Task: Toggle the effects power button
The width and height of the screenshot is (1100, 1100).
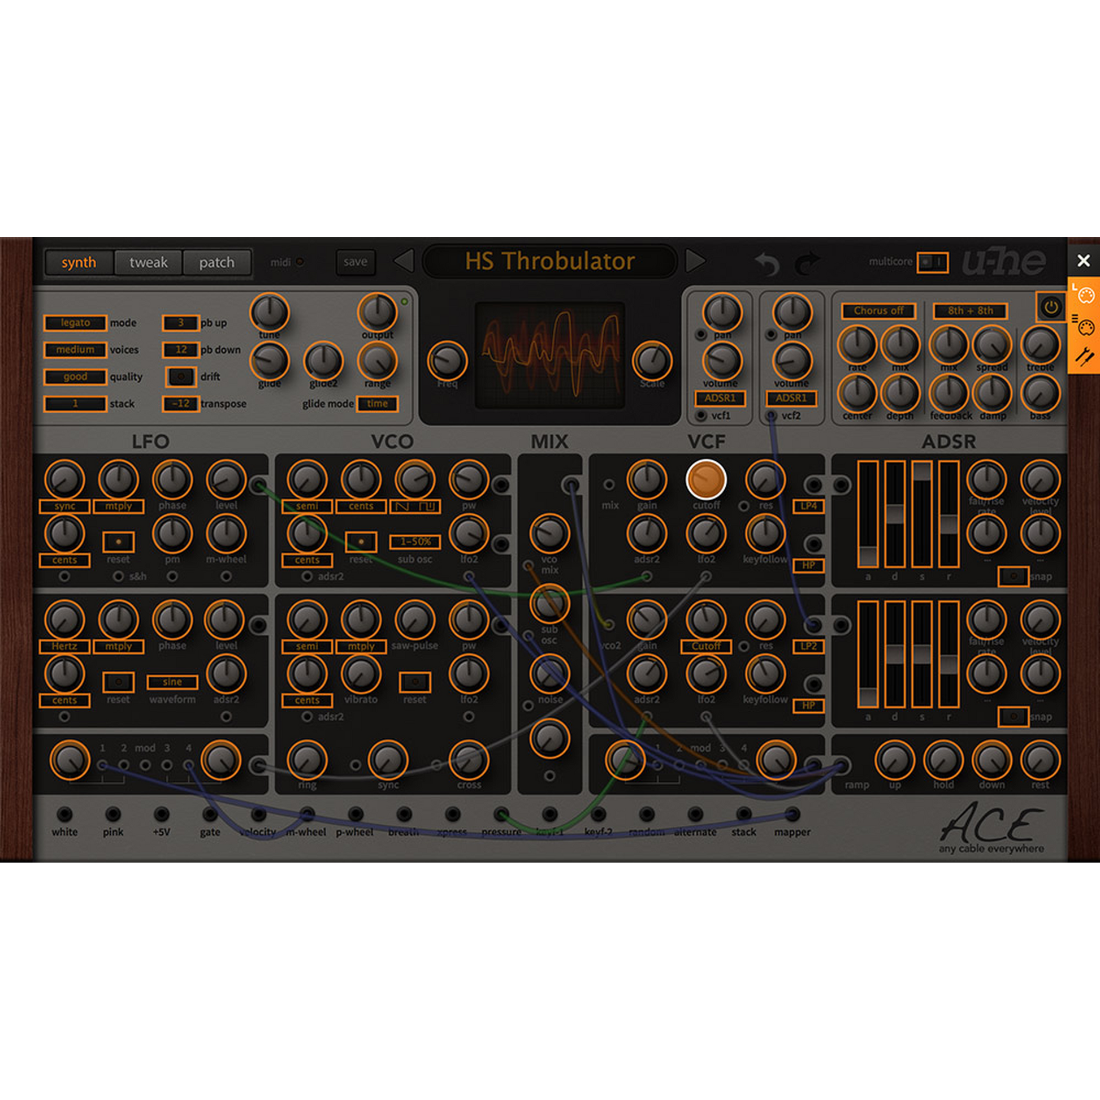Action: [1050, 307]
